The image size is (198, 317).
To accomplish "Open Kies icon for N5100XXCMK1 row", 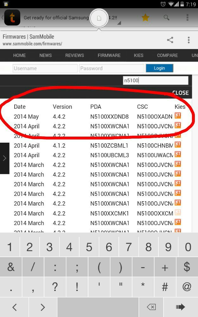I will point(178,212).
